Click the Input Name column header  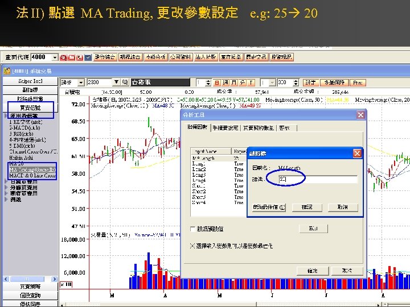click(211, 151)
